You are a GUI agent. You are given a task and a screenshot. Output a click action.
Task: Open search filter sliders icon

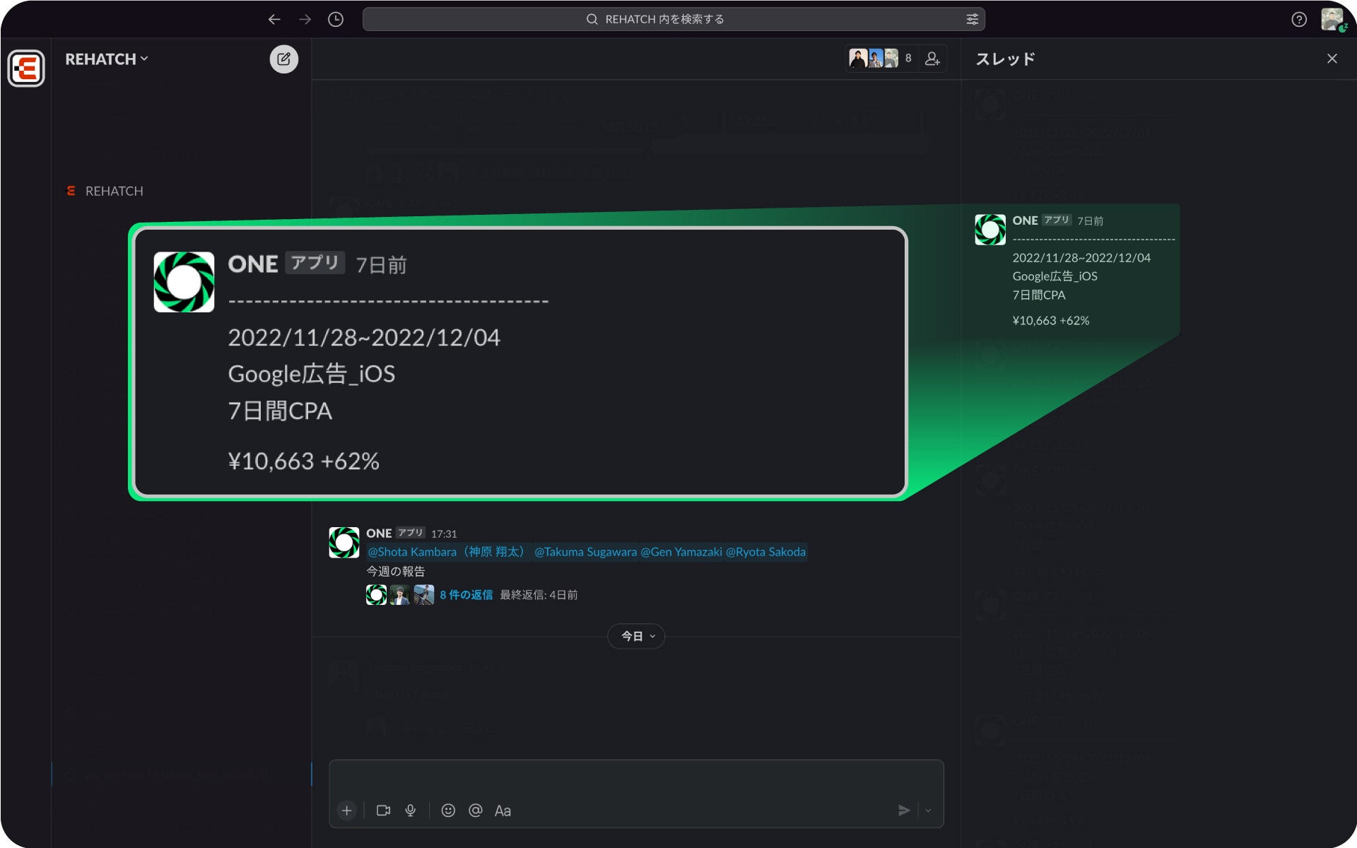973,19
